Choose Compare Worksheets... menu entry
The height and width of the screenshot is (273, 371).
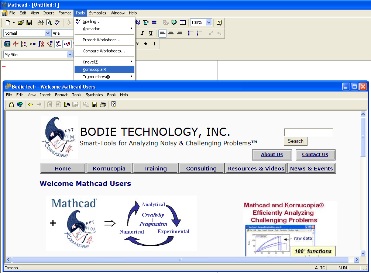click(104, 51)
